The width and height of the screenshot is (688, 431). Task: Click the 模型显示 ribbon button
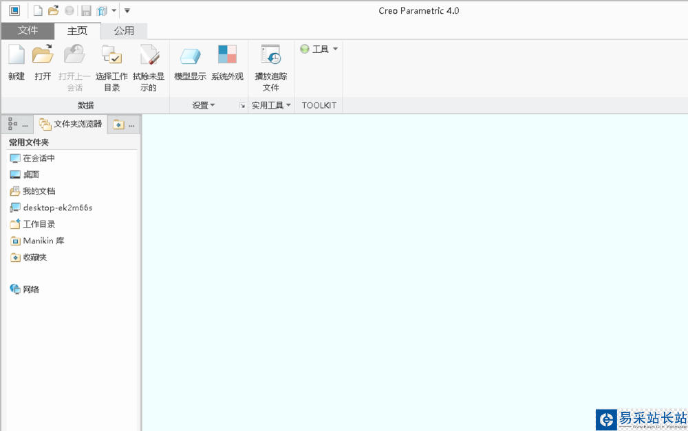(190, 63)
